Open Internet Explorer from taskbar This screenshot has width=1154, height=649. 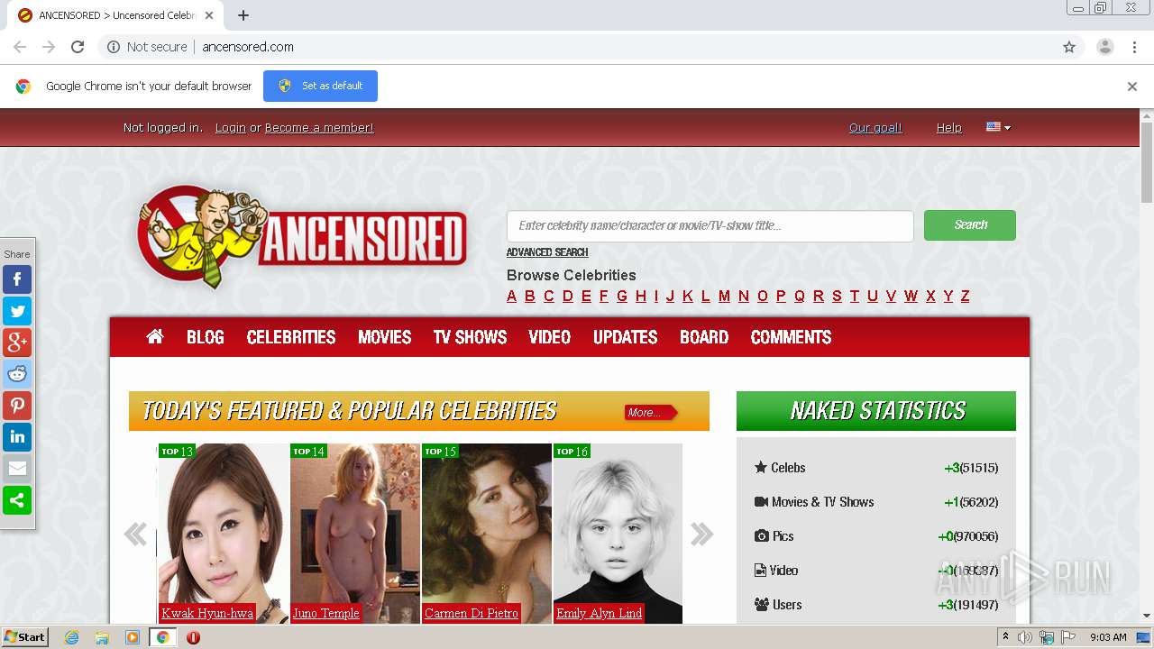pyautogui.click(x=72, y=637)
